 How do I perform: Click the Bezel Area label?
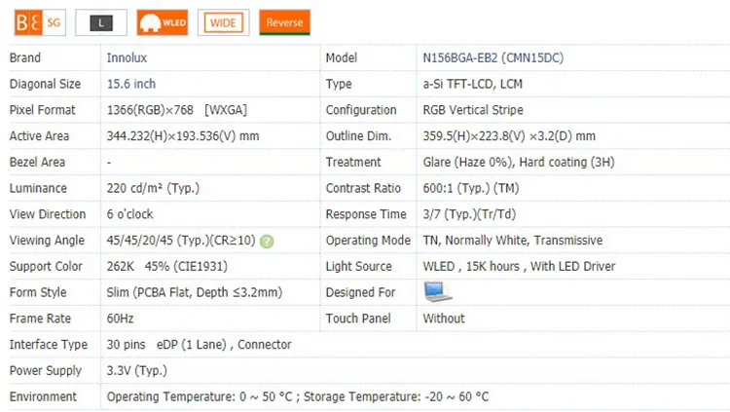point(37,163)
